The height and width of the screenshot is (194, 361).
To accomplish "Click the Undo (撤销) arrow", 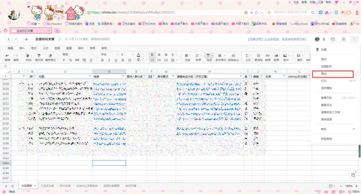I will click(x=8, y=57).
